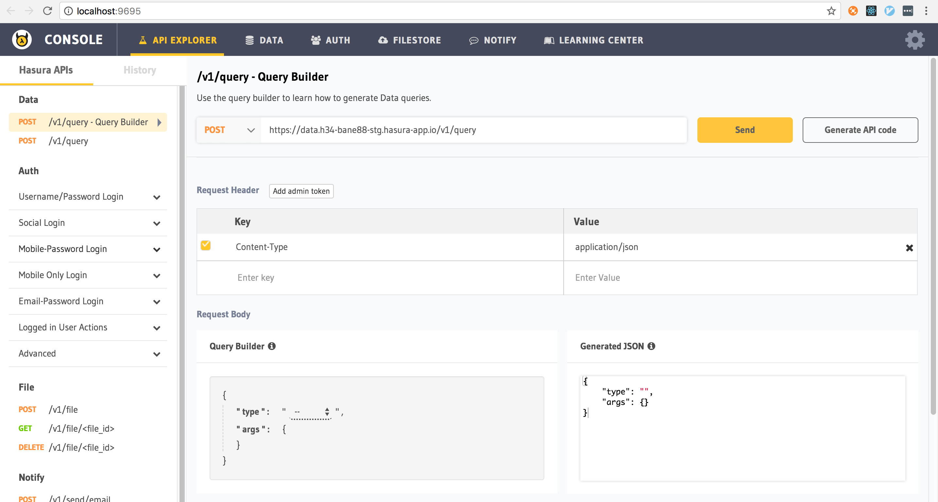Switch to the History tab
Screen dimensions: 938x502
point(139,70)
